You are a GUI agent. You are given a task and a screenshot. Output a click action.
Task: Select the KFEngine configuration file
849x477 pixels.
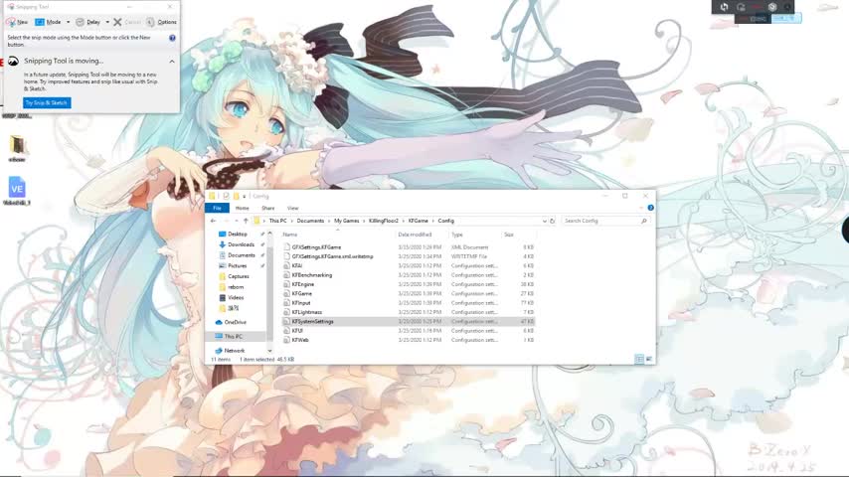point(409,284)
